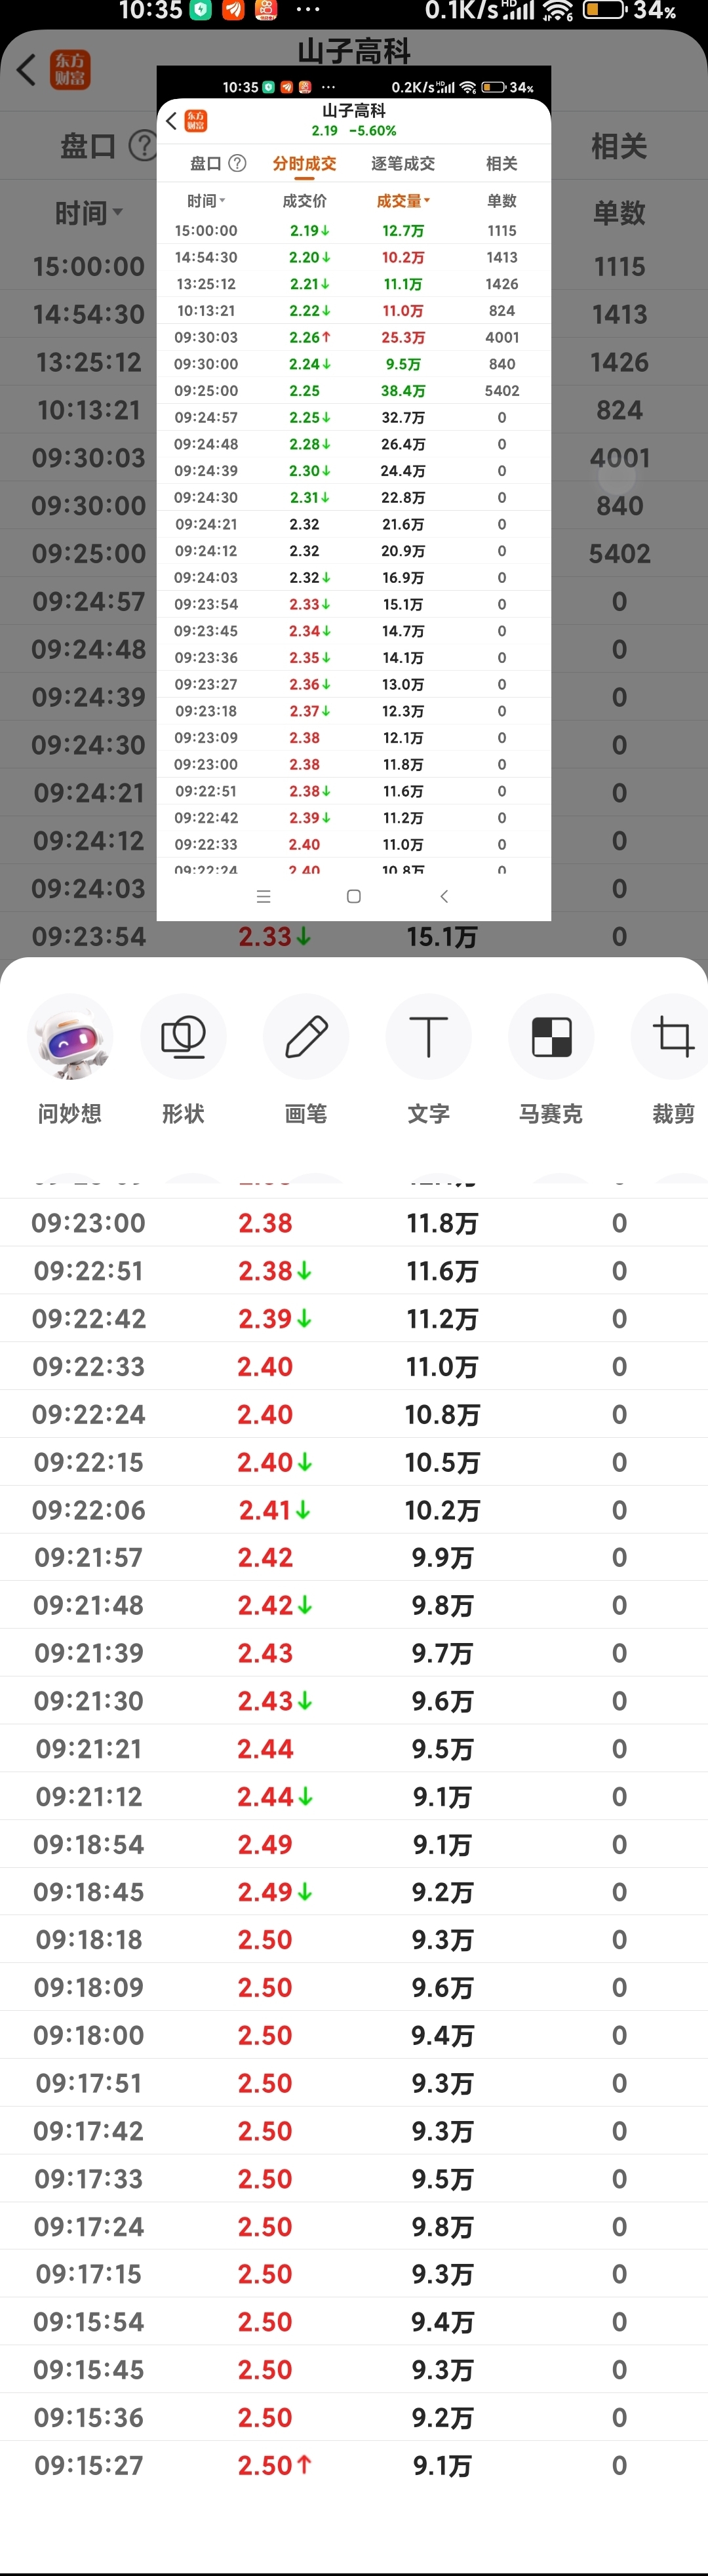Tap the 画笔 label text
This screenshot has height=2576, width=708.
[x=306, y=1113]
